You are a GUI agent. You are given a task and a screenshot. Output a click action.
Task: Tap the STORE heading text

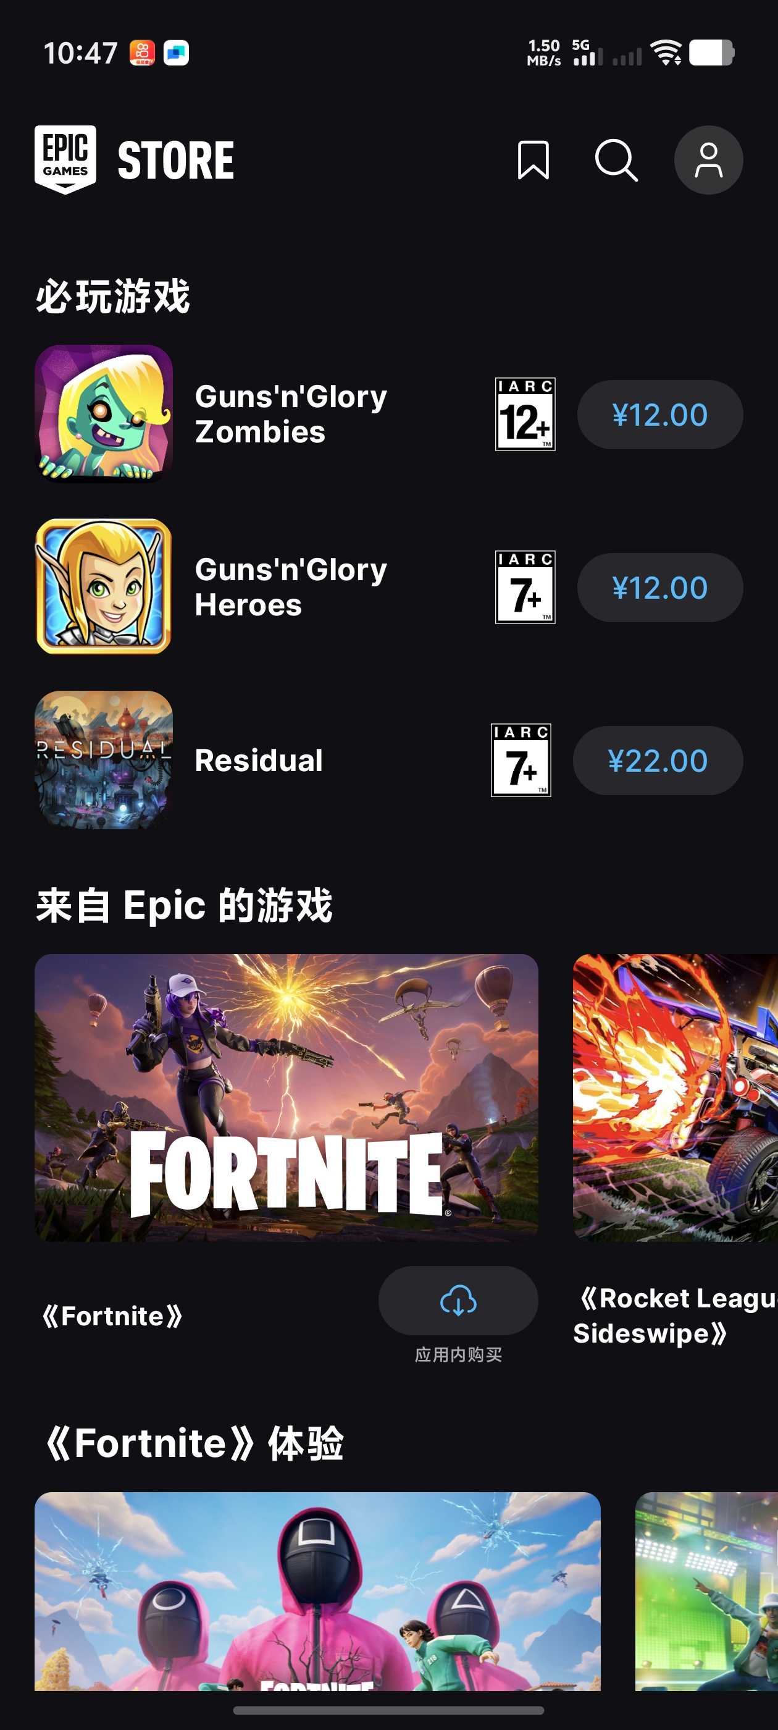pyautogui.click(x=176, y=161)
